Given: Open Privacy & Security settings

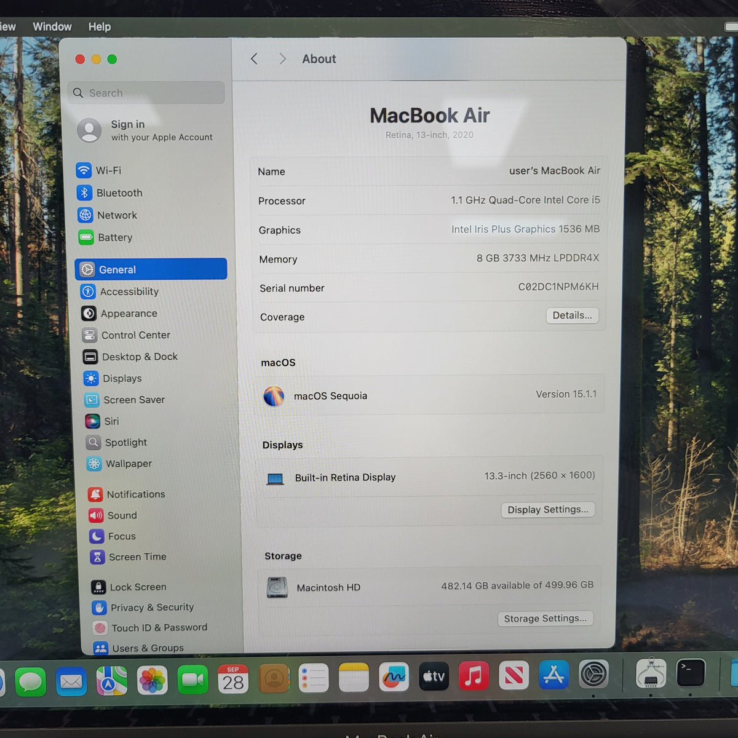Looking at the screenshot, I should point(143,608).
